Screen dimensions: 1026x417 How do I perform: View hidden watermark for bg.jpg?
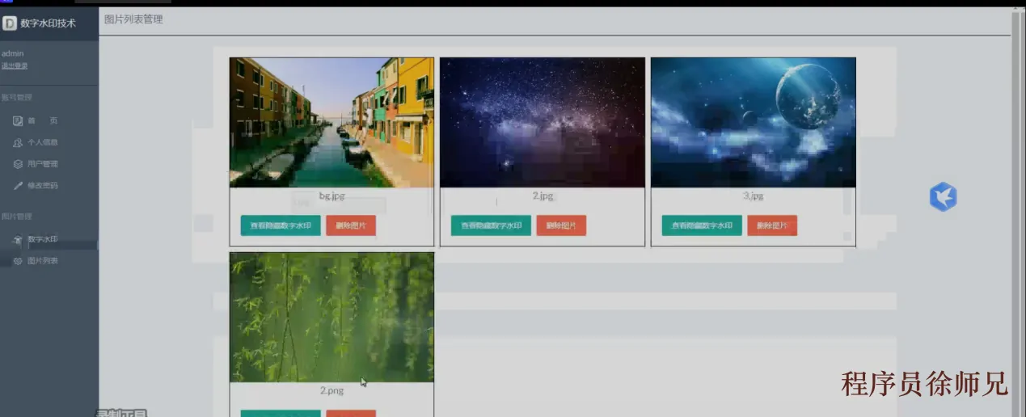(x=281, y=225)
